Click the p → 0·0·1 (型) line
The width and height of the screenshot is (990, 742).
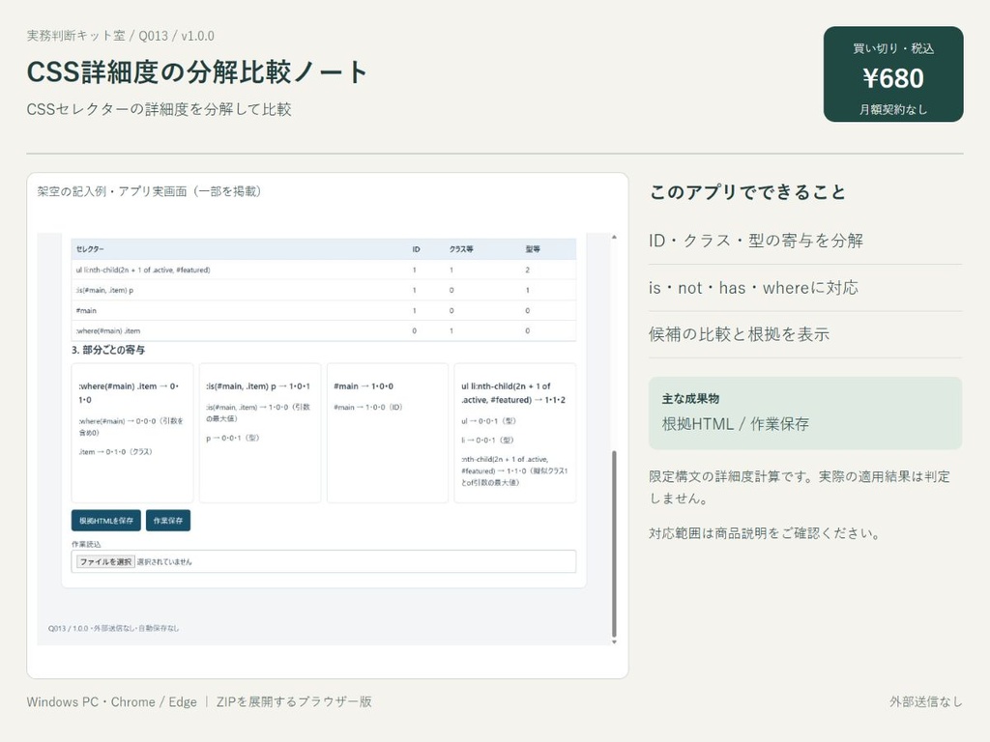coord(232,438)
